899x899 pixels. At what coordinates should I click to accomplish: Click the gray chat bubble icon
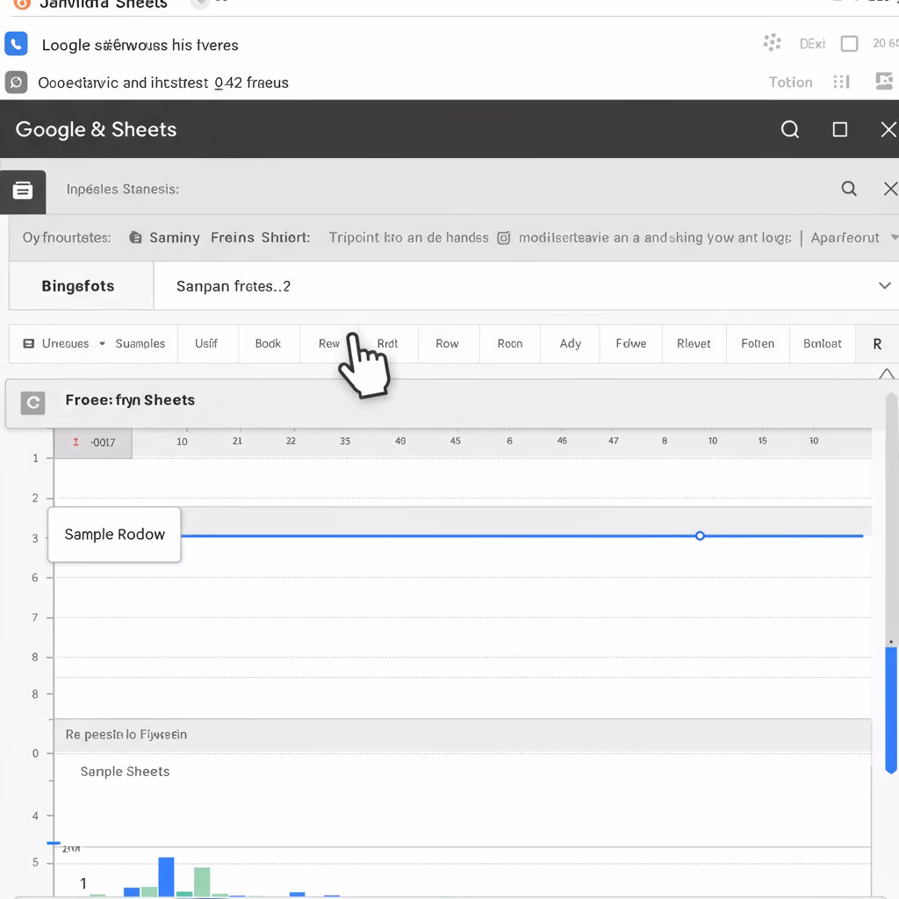click(x=16, y=83)
